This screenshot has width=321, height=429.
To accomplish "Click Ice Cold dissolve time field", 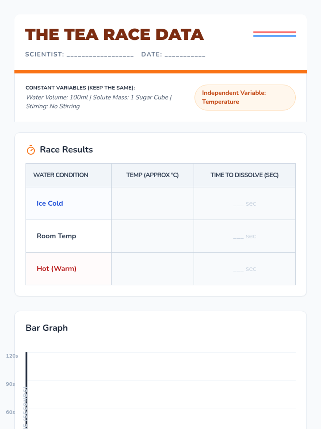I will (x=244, y=204).
